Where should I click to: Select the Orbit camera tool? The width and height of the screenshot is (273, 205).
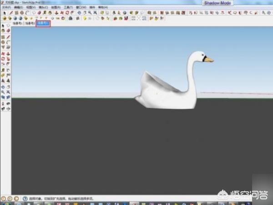click(3, 87)
